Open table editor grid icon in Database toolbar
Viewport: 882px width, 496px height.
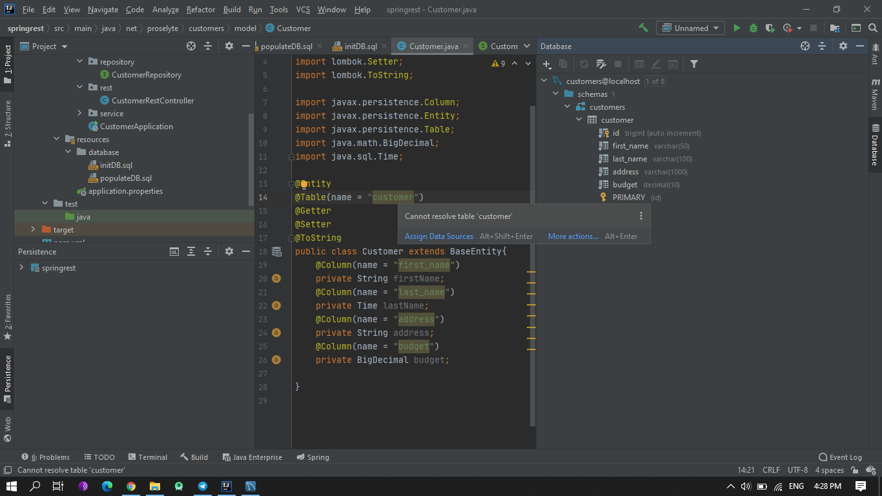(639, 64)
